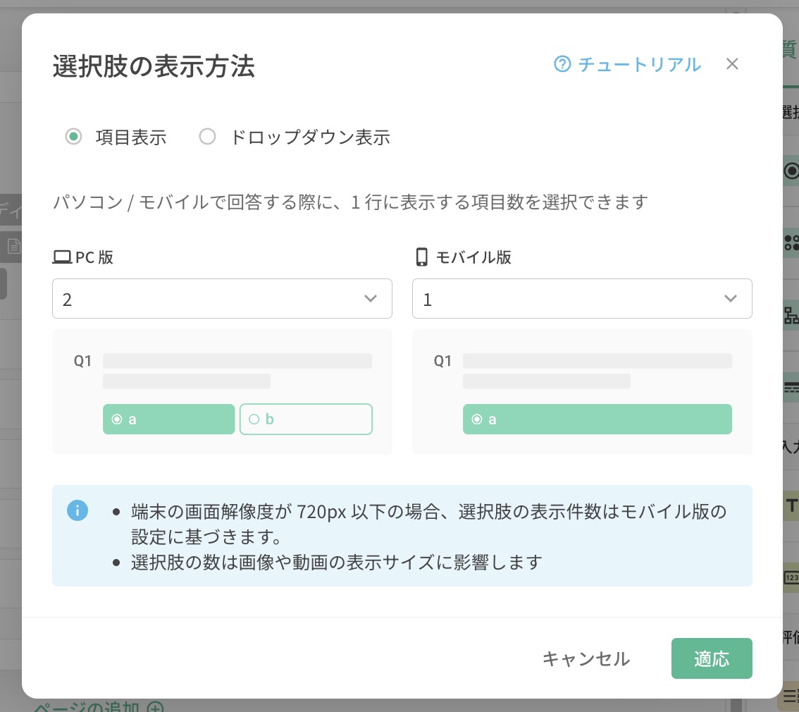Click the キャンセル button
The image size is (799, 712).
click(x=586, y=658)
